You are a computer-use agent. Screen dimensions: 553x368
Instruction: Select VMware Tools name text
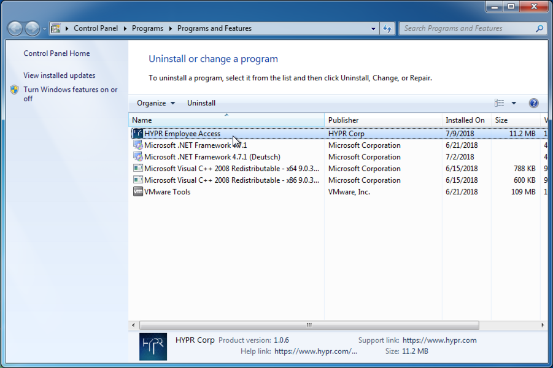click(x=167, y=192)
